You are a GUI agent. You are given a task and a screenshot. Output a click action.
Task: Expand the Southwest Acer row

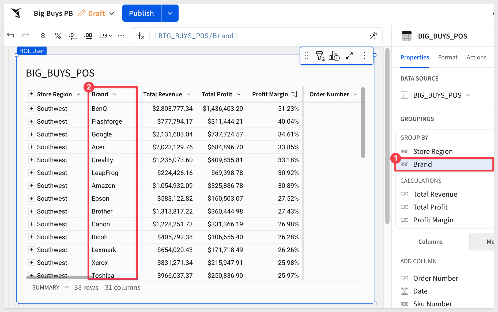[x=32, y=147]
